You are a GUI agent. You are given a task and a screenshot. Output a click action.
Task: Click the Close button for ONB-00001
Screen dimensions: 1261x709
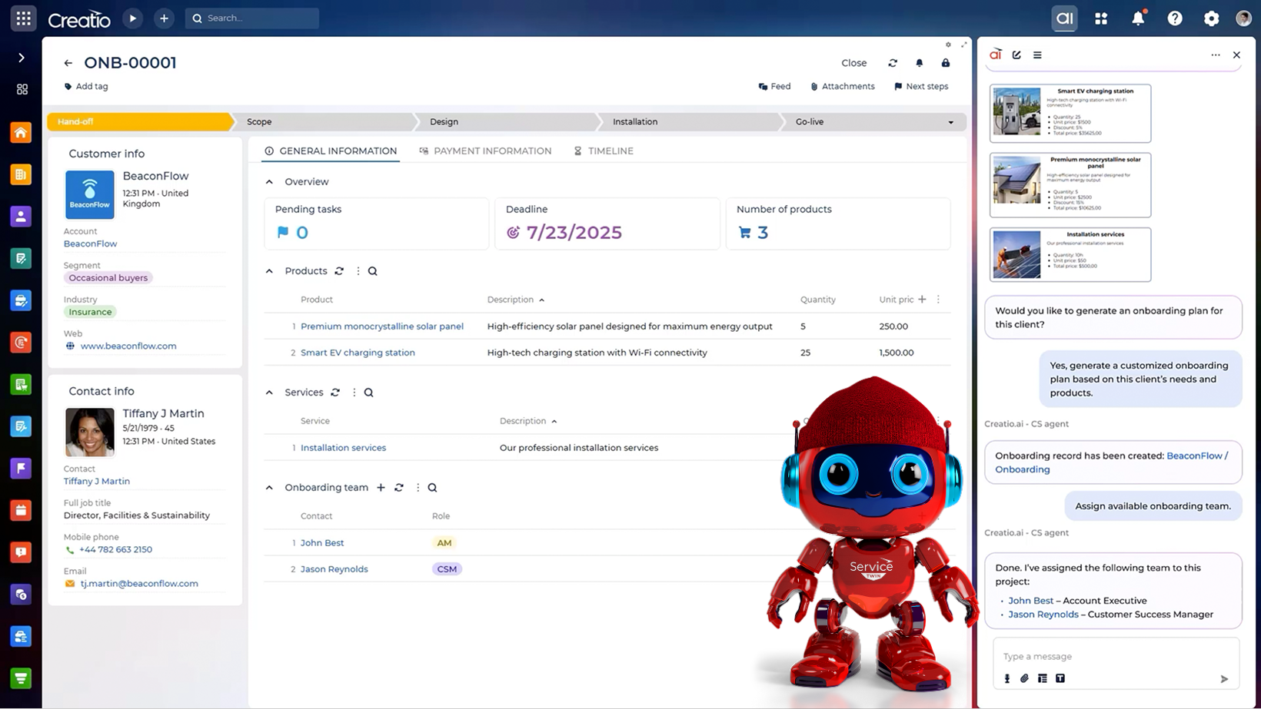click(853, 63)
